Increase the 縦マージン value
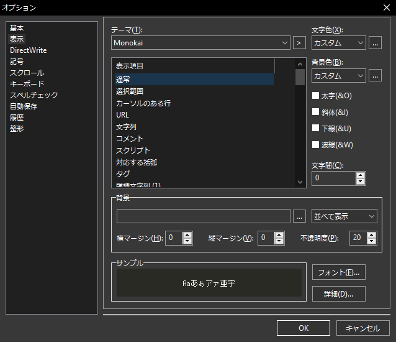396x342 pixels. click(279, 234)
